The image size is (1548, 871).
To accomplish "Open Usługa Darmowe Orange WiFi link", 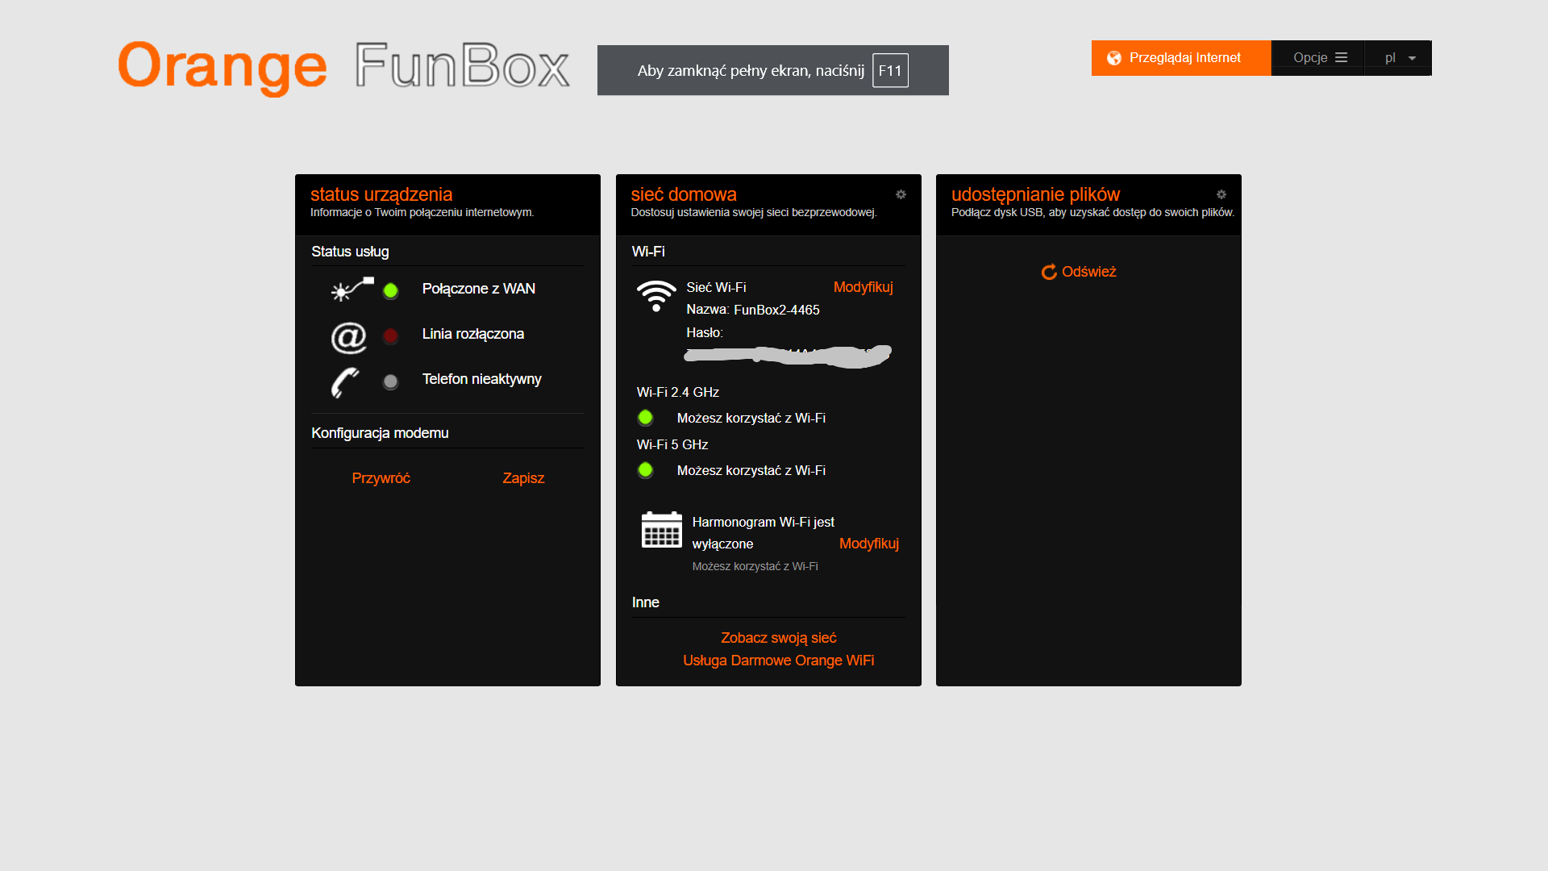I will [x=778, y=661].
